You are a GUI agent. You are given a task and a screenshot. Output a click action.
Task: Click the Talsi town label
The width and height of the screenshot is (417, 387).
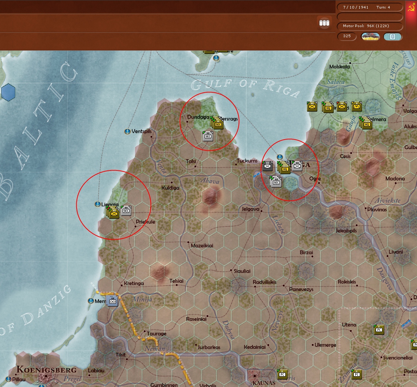[x=191, y=161]
